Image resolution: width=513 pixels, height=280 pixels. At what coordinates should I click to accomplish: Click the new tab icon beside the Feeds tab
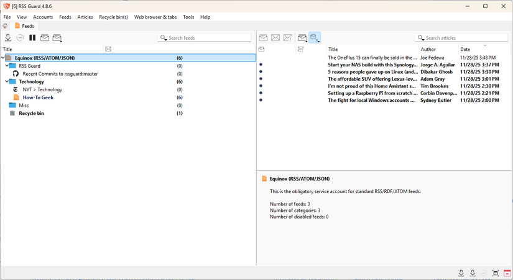click(5, 26)
